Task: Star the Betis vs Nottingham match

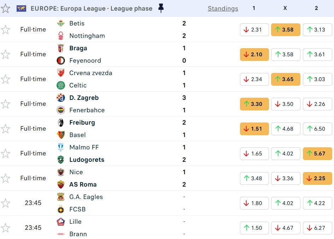Action: tap(5, 29)
